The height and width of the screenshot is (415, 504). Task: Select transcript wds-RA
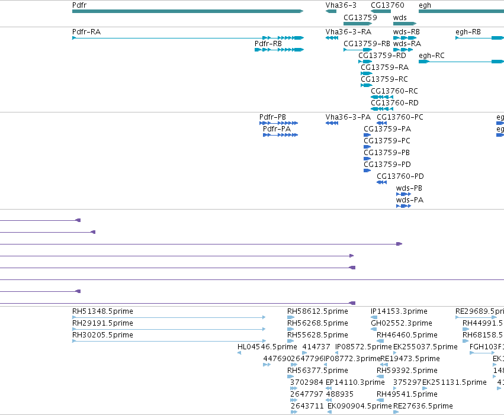click(x=403, y=50)
